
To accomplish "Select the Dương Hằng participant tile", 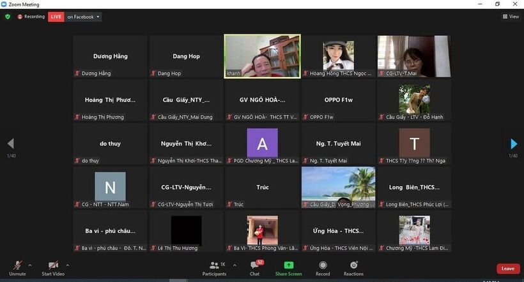I will click(x=111, y=56).
